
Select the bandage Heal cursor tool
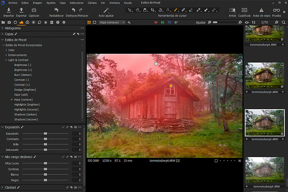tap(183, 10)
